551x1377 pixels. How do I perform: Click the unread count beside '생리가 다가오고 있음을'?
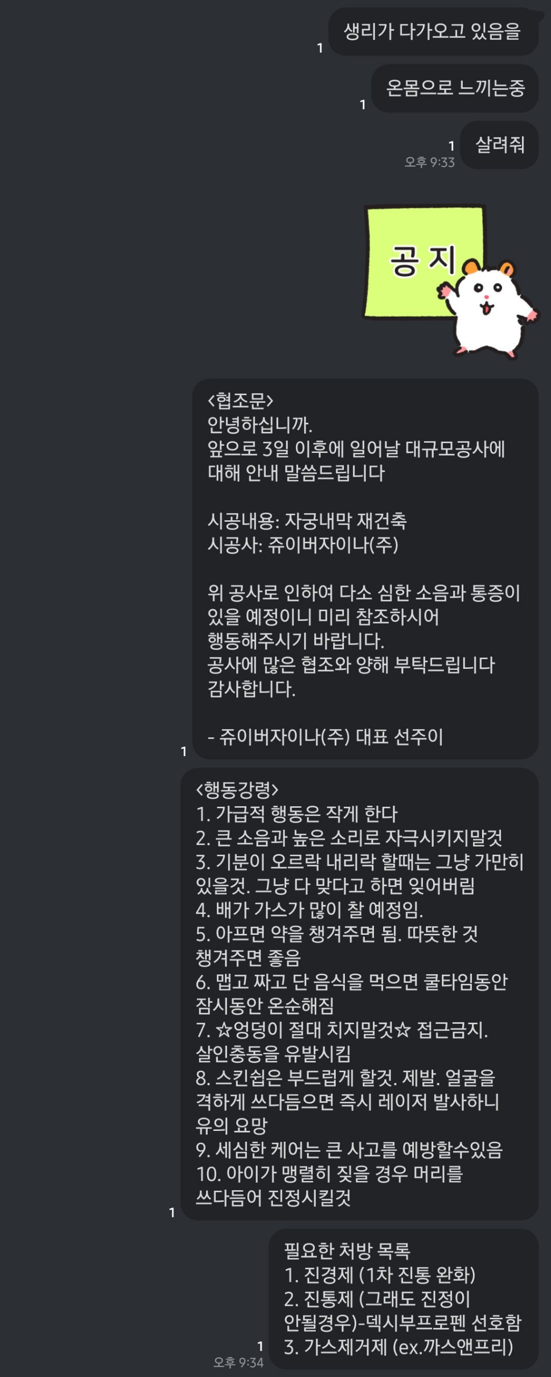pyautogui.click(x=320, y=48)
